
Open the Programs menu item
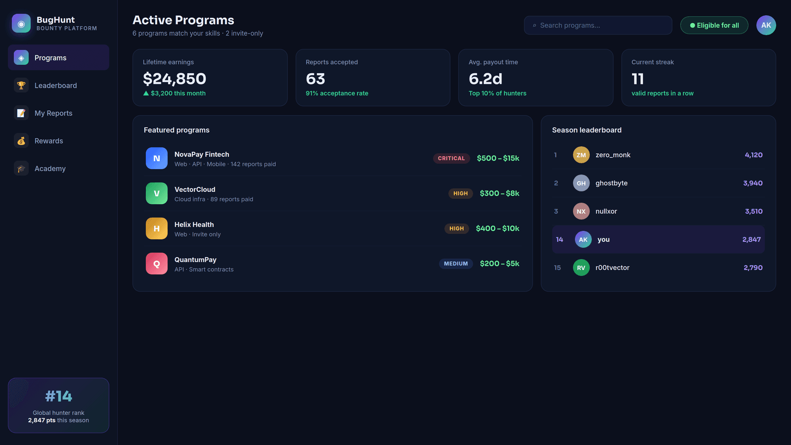pos(58,58)
